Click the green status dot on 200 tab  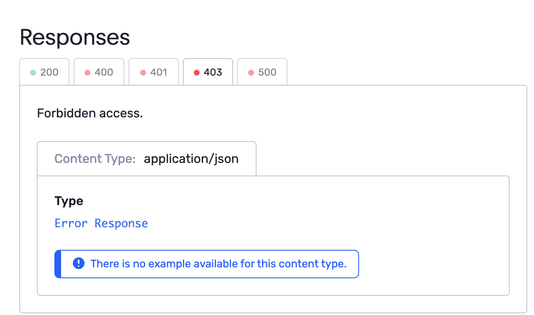point(32,72)
